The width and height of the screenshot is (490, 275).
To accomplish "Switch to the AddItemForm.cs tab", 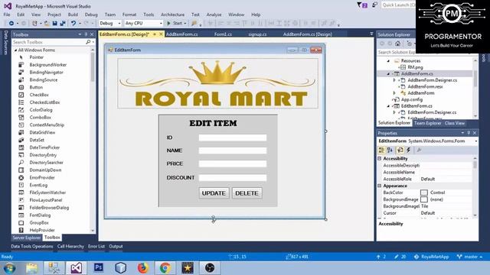I will [182, 34].
